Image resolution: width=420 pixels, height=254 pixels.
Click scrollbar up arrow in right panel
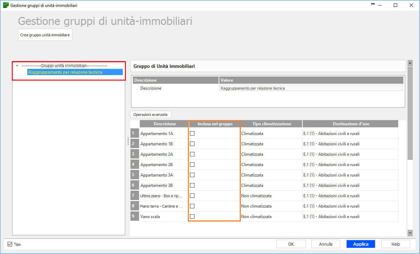[x=410, y=63]
